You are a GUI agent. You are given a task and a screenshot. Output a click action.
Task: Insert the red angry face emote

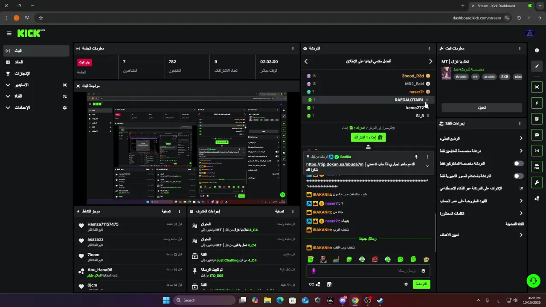375,259
